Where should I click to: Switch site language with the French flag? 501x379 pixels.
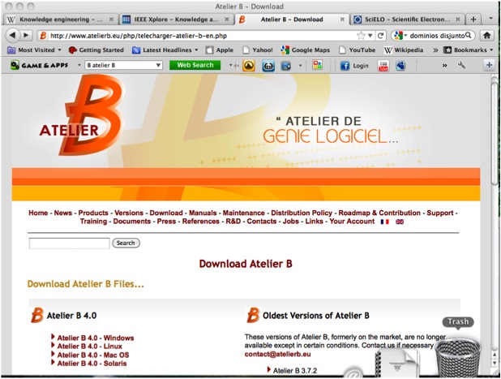pyautogui.click(x=385, y=222)
